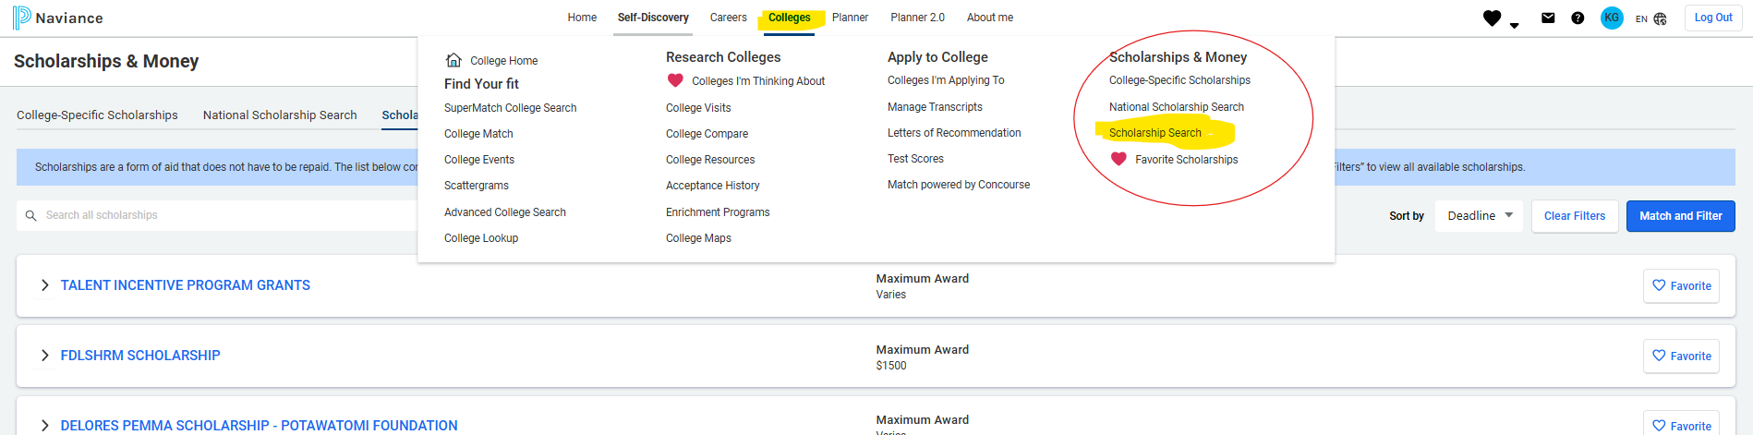
Task: Click the Match and Filter button
Action: coord(1680,215)
